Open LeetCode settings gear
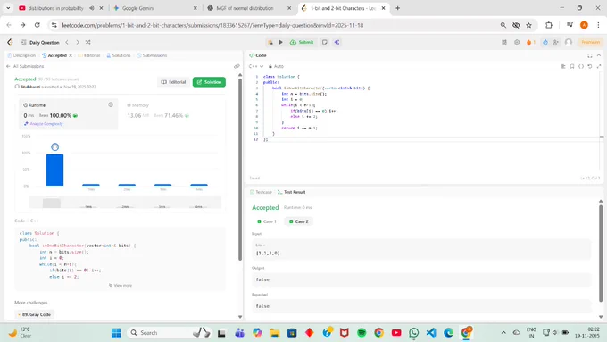Image resolution: width=607 pixels, height=342 pixels. coord(517,42)
